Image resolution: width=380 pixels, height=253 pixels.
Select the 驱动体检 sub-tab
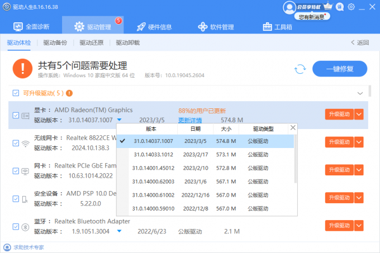[x=19, y=43]
